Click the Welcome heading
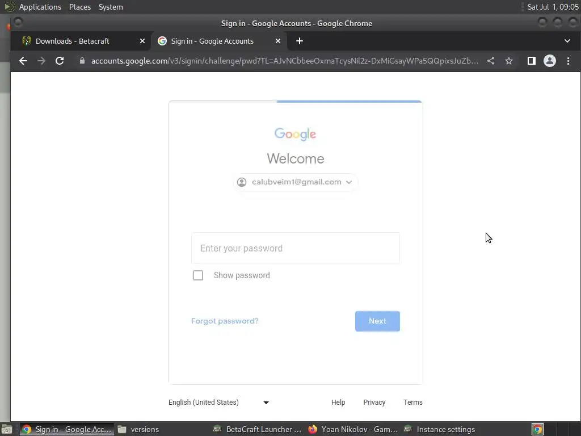The image size is (581, 436). 295,159
